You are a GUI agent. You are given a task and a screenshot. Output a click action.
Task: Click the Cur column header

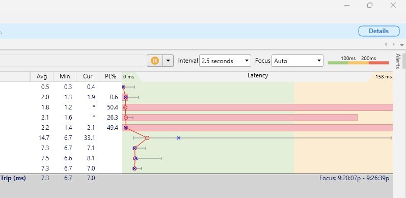point(88,77)
